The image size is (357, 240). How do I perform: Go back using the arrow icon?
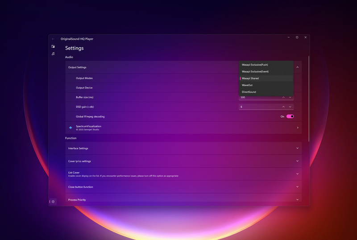53,39
